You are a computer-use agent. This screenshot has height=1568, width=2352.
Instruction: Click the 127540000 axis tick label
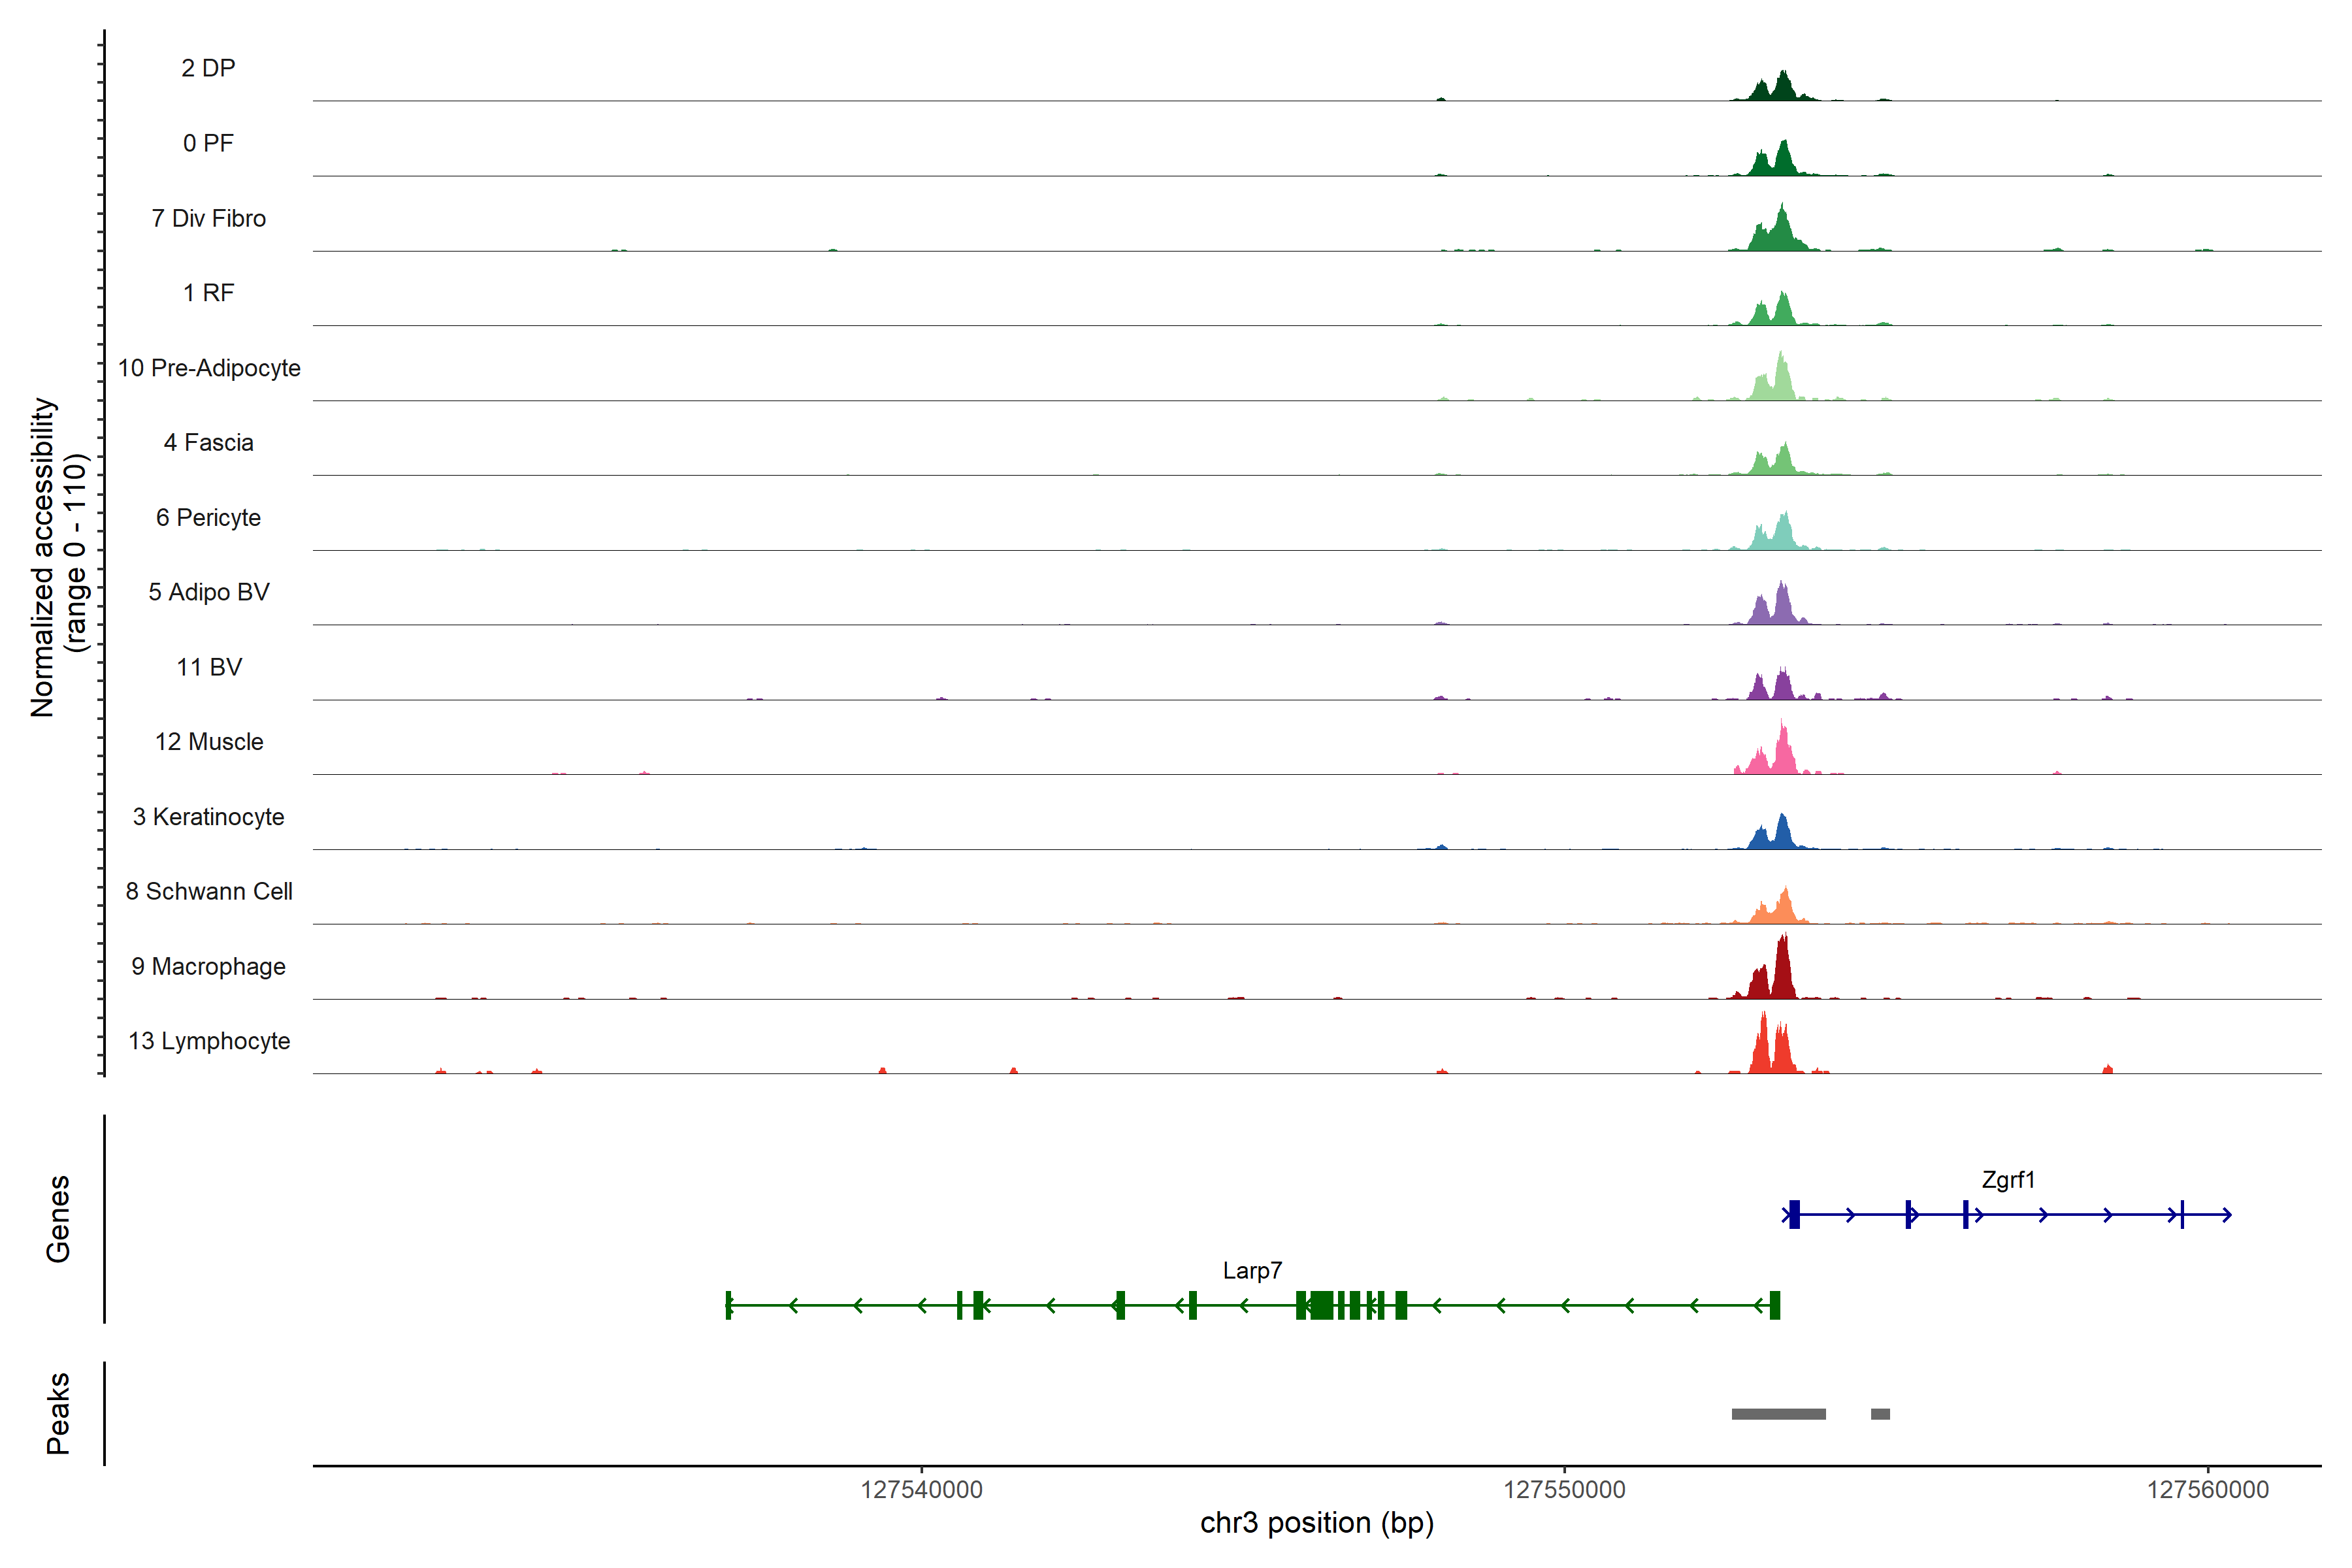[921, 1489]
